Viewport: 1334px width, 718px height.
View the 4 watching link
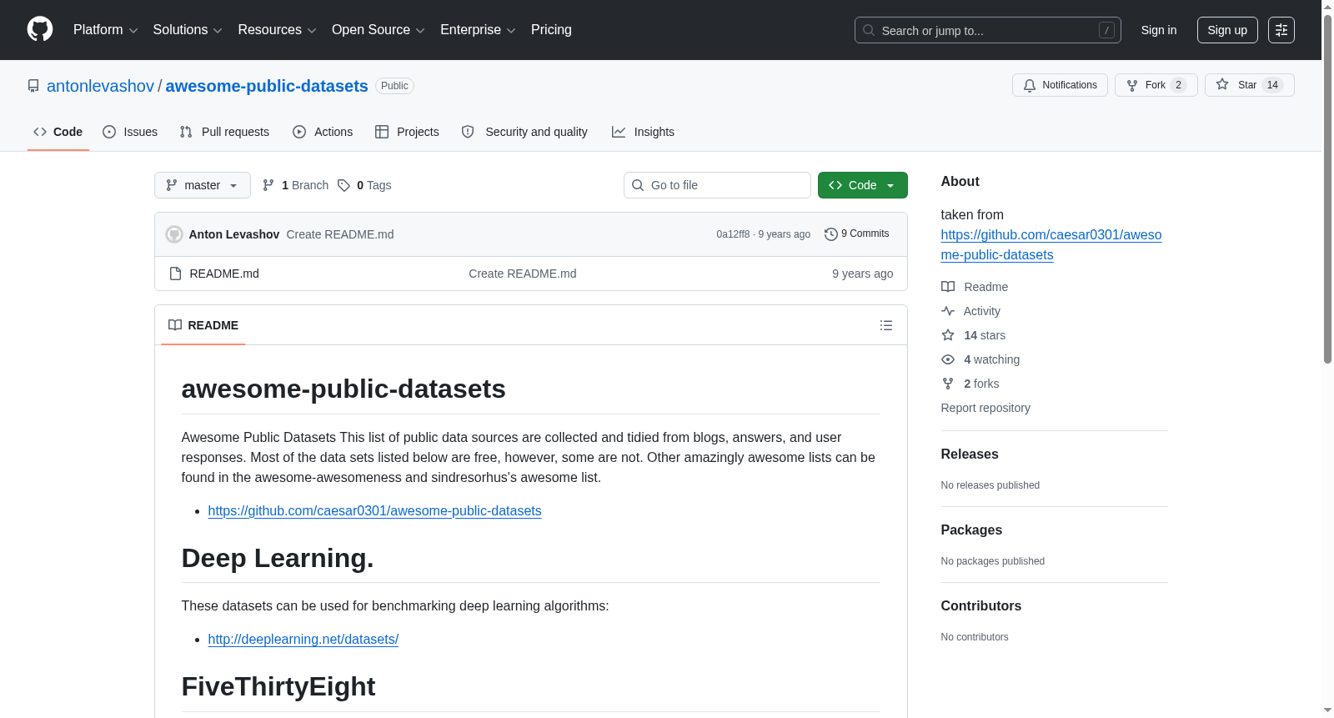(x=980, y=359)
